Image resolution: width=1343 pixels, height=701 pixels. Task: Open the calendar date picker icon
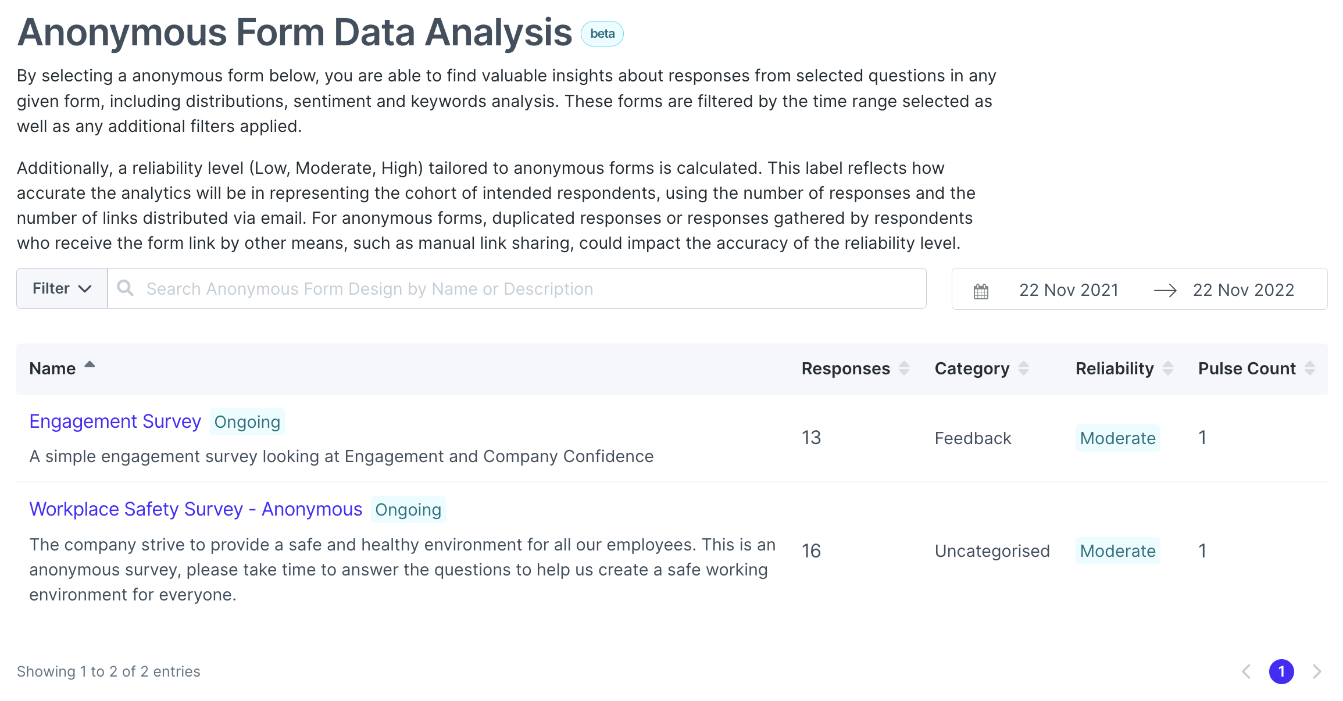click(981, 289)
